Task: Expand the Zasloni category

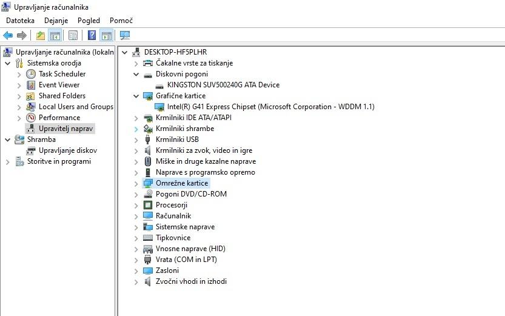Action: (x=136, y=271)
